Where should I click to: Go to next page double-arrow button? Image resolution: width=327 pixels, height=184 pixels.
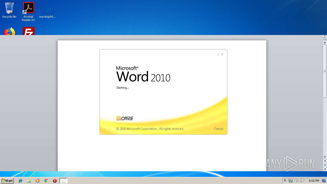(x=325, y=169)
